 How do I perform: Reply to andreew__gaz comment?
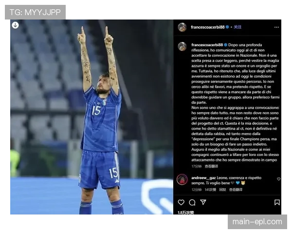click(x=222, y=190)
